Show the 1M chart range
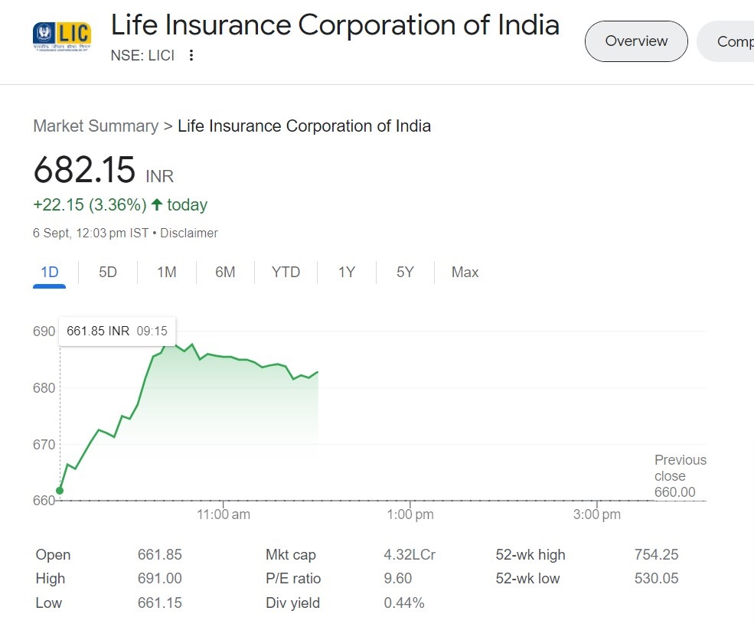Screen dimensions: 754x627 (166, 273)
